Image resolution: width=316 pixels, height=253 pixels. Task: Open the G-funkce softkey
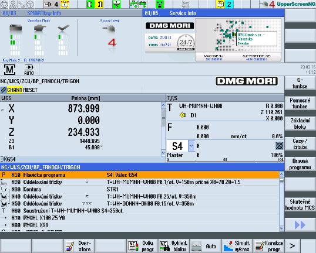(300, 83)
